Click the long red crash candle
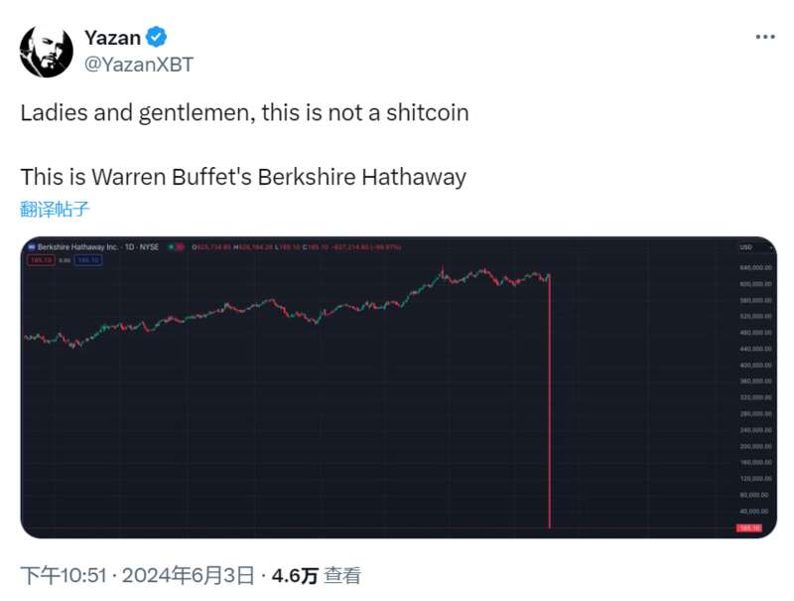 click(550, 401)
